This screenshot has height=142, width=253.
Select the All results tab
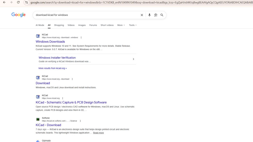coord(49,25)
